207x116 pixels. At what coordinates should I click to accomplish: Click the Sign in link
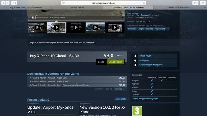click(33, 43)
